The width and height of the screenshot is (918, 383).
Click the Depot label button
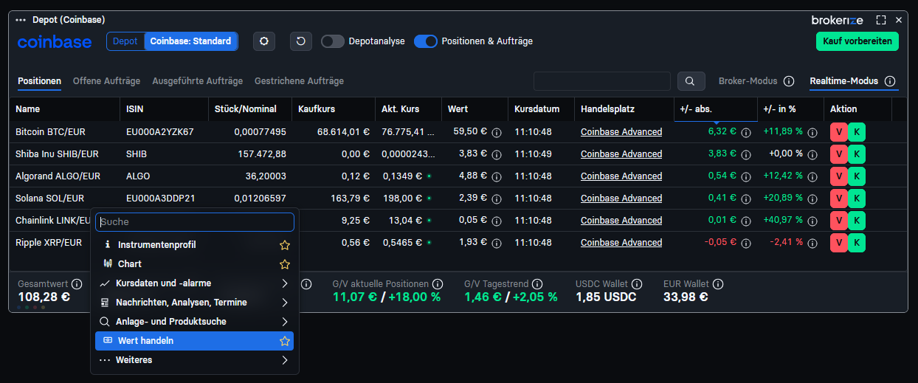tap(125, 41)
